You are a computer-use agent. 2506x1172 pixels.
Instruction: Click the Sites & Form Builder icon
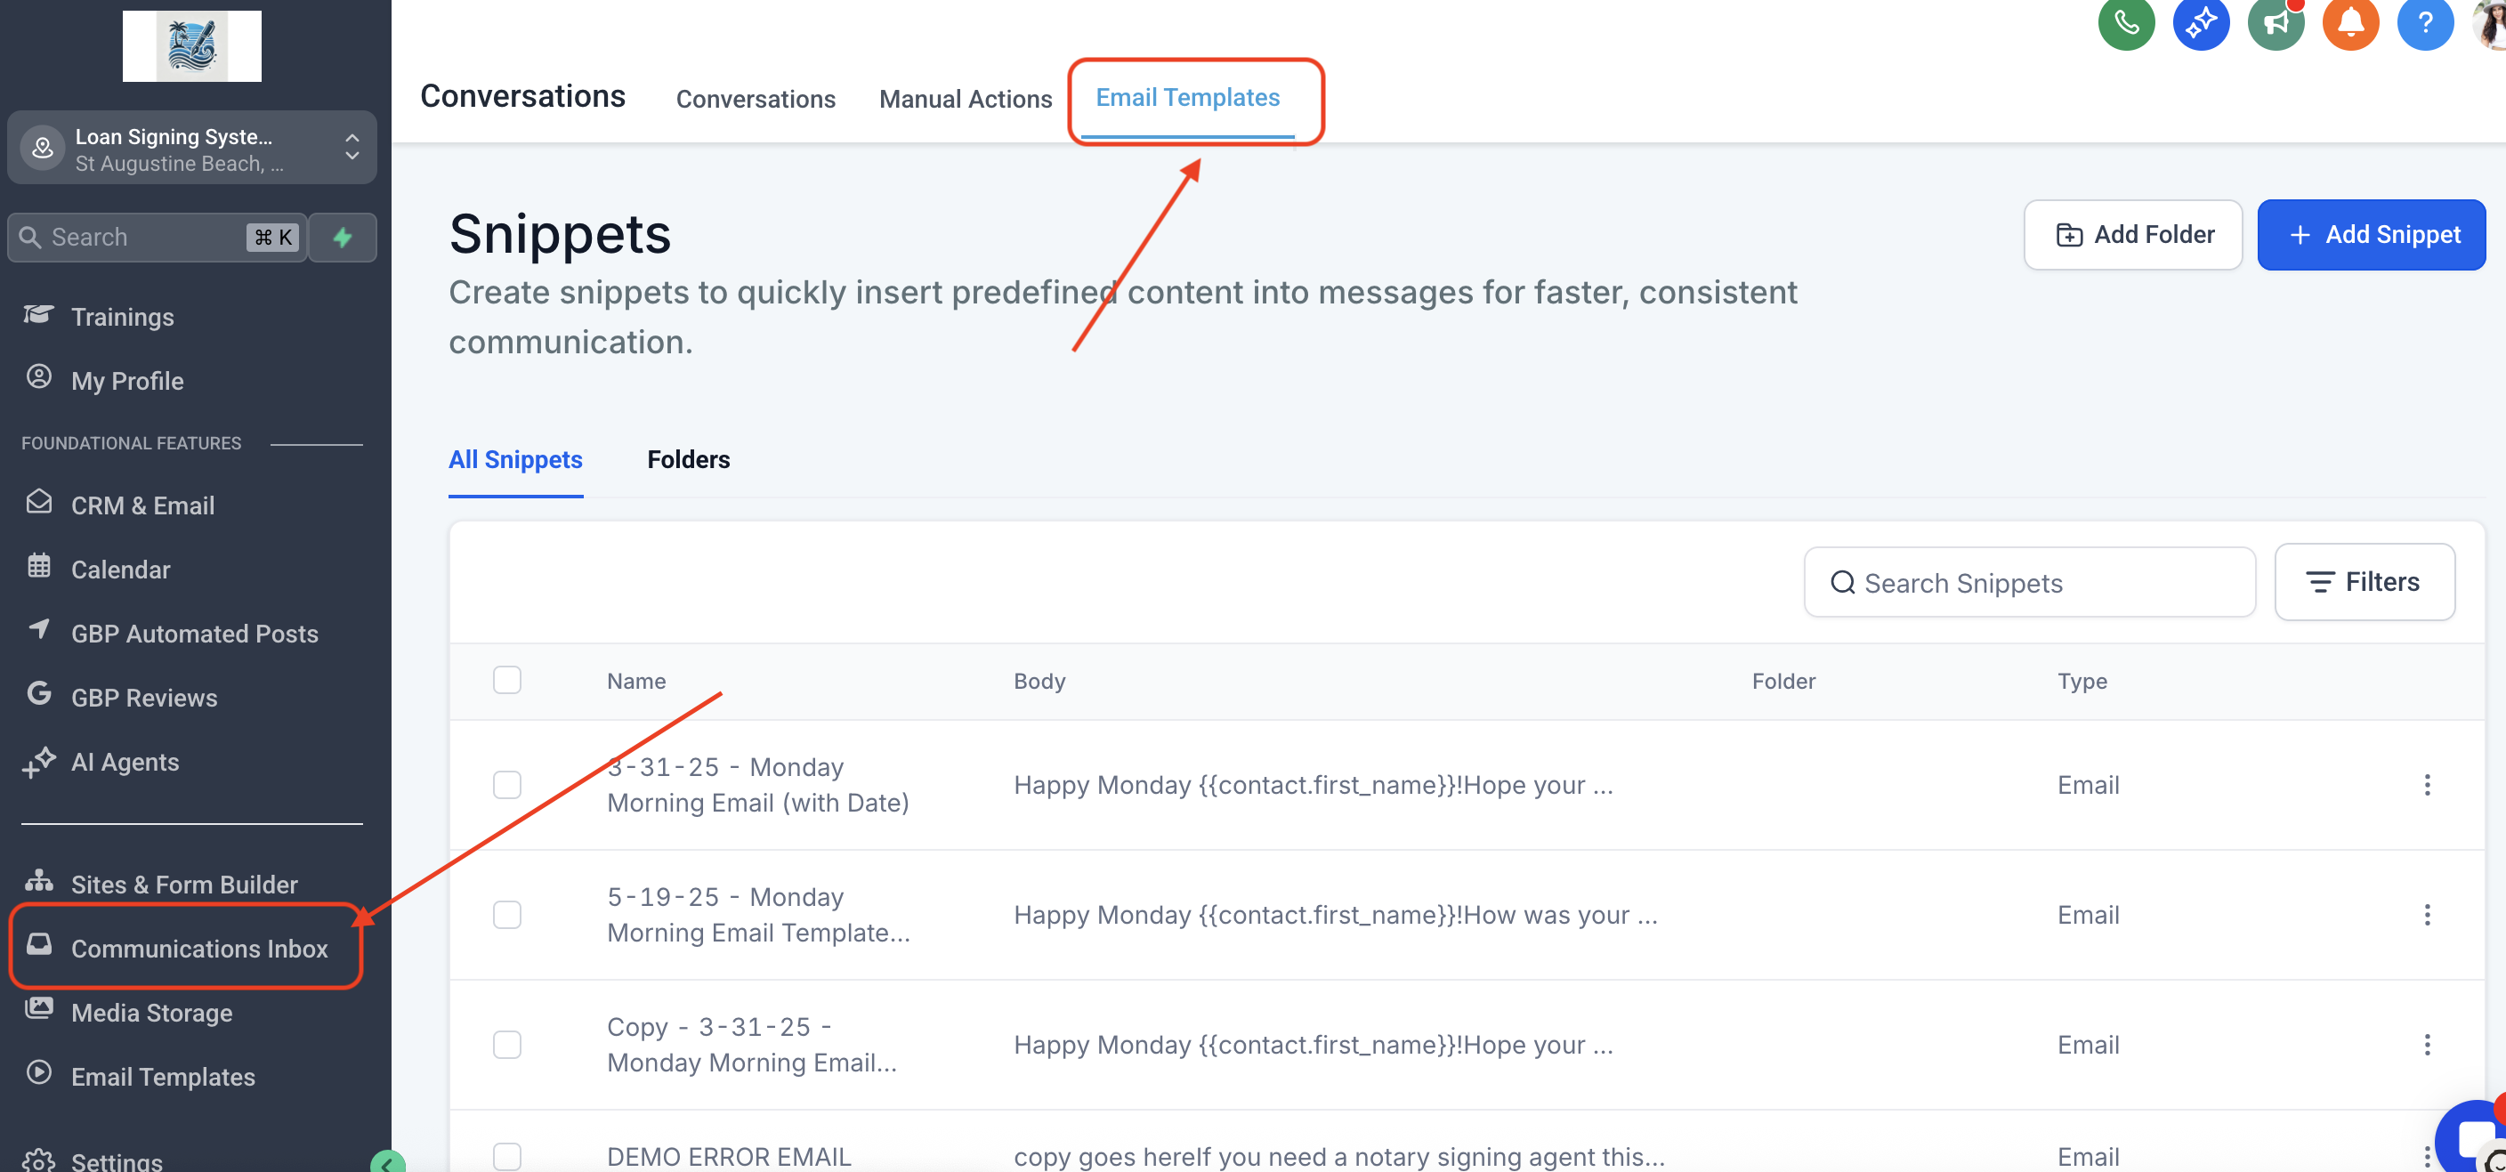coord(39,881)
